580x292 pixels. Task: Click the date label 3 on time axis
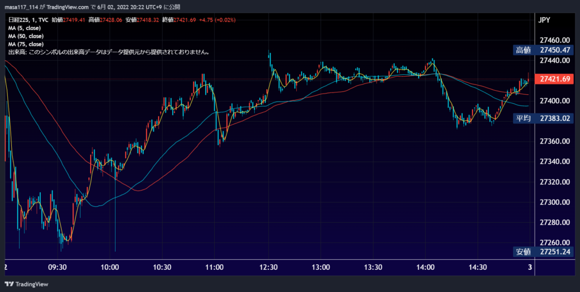(x=530, y=267)
